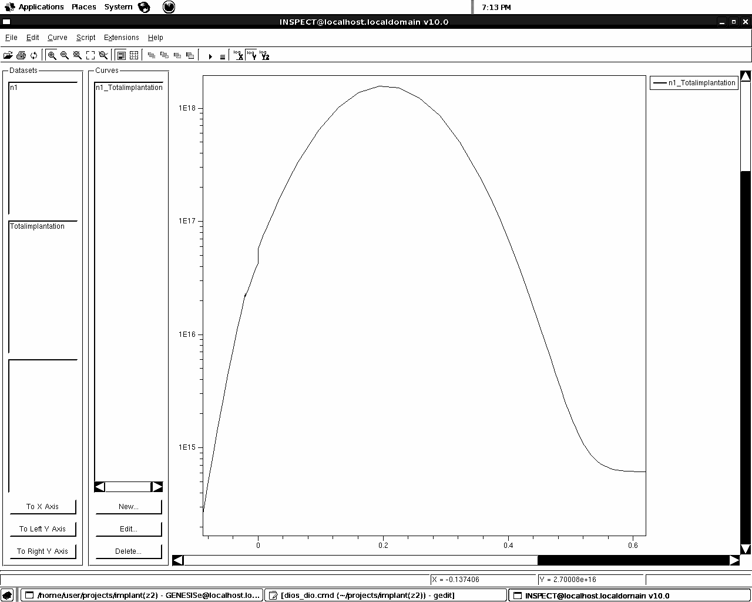This screenshot has width=752, height=602.
Task: Click the dashed-rectangle fit view icon
Action: [x=90, y=55]
